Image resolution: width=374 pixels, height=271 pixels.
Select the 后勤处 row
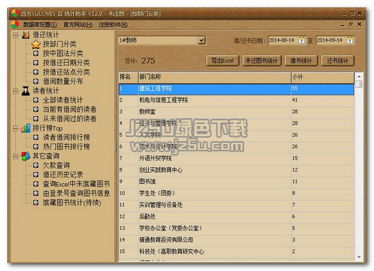click(x=236, y=217)
